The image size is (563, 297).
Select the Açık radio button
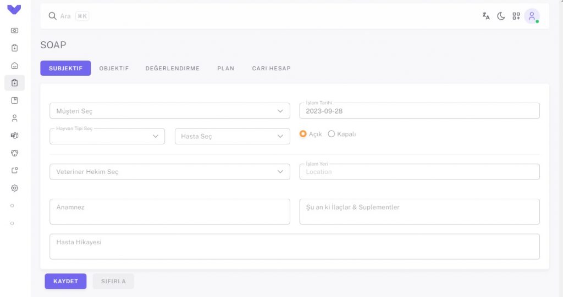[303, 134]
